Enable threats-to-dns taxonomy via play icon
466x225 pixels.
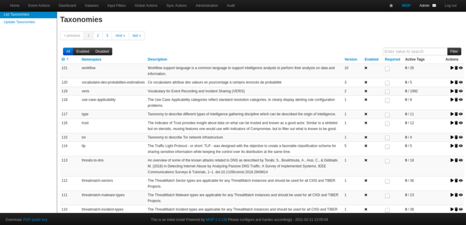[x=452, y=160]
